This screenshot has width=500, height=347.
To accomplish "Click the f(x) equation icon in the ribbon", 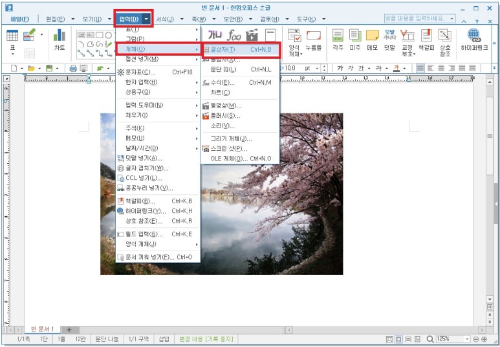I will (234, 35).
